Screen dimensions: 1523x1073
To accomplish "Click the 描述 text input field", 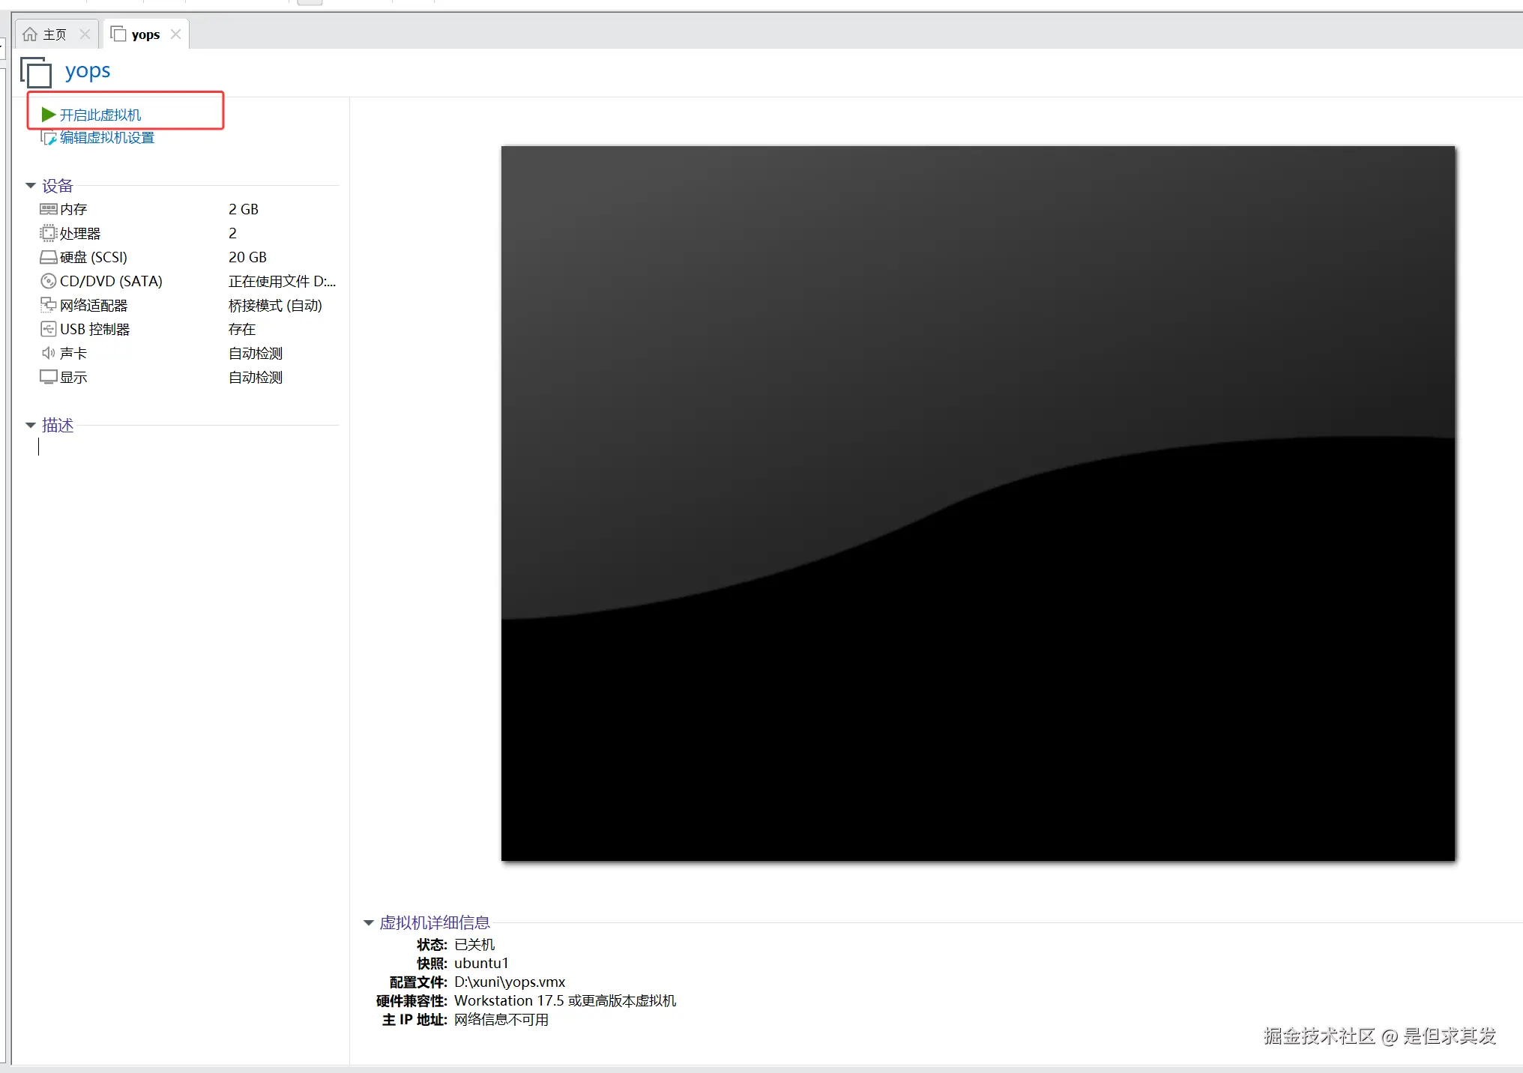I will click(112, 447).
